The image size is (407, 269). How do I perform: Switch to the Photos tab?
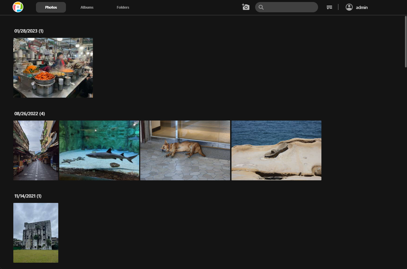pos(51,7)
